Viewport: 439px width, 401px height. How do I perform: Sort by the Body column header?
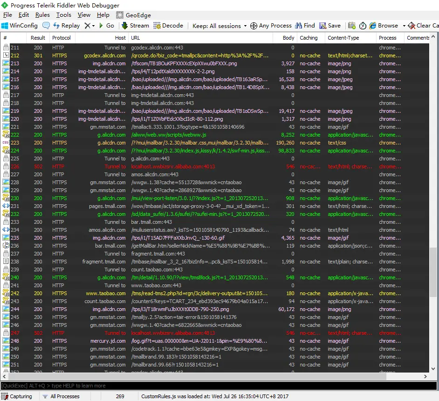(x=285, y=38)
